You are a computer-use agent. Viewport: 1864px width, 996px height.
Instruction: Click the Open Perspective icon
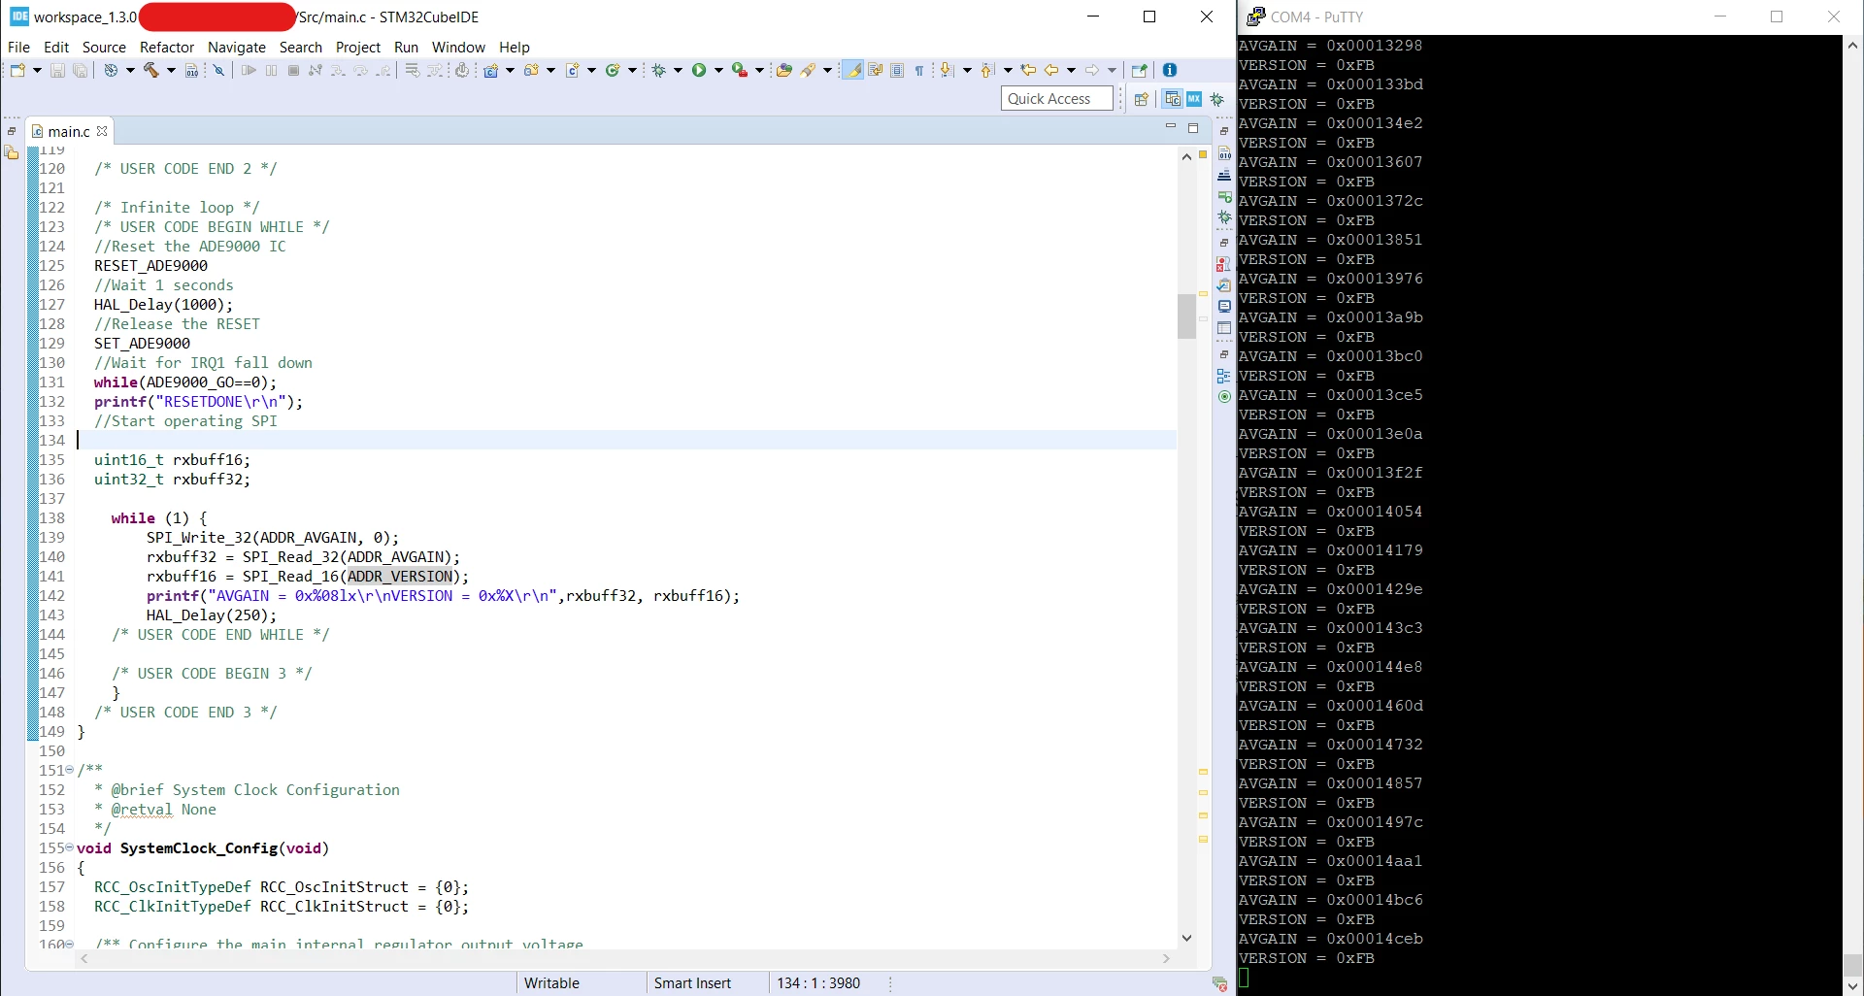(x=1142, y=99)
